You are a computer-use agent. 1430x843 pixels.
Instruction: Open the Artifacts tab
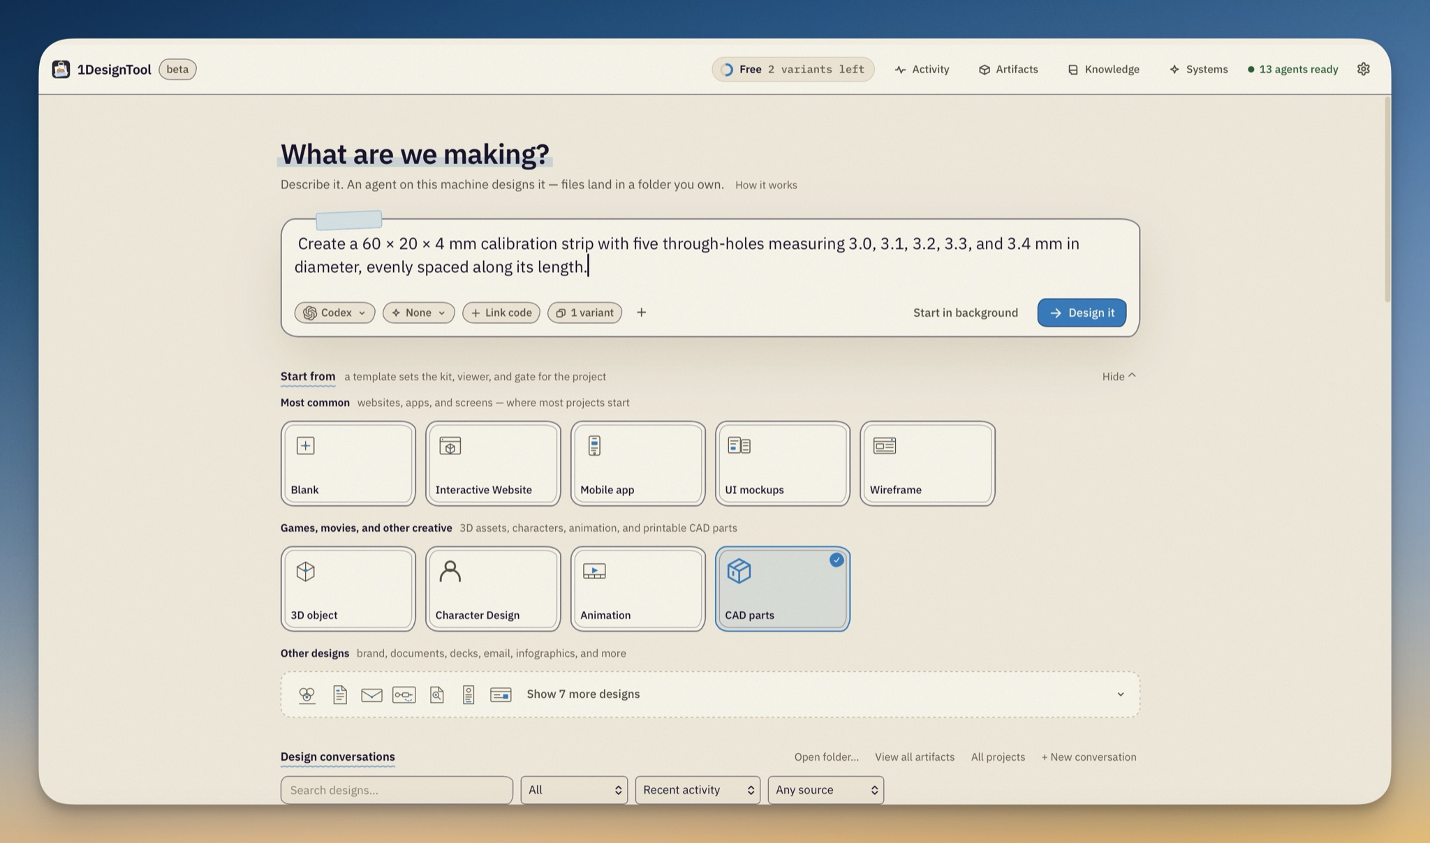click(1008, 69)
